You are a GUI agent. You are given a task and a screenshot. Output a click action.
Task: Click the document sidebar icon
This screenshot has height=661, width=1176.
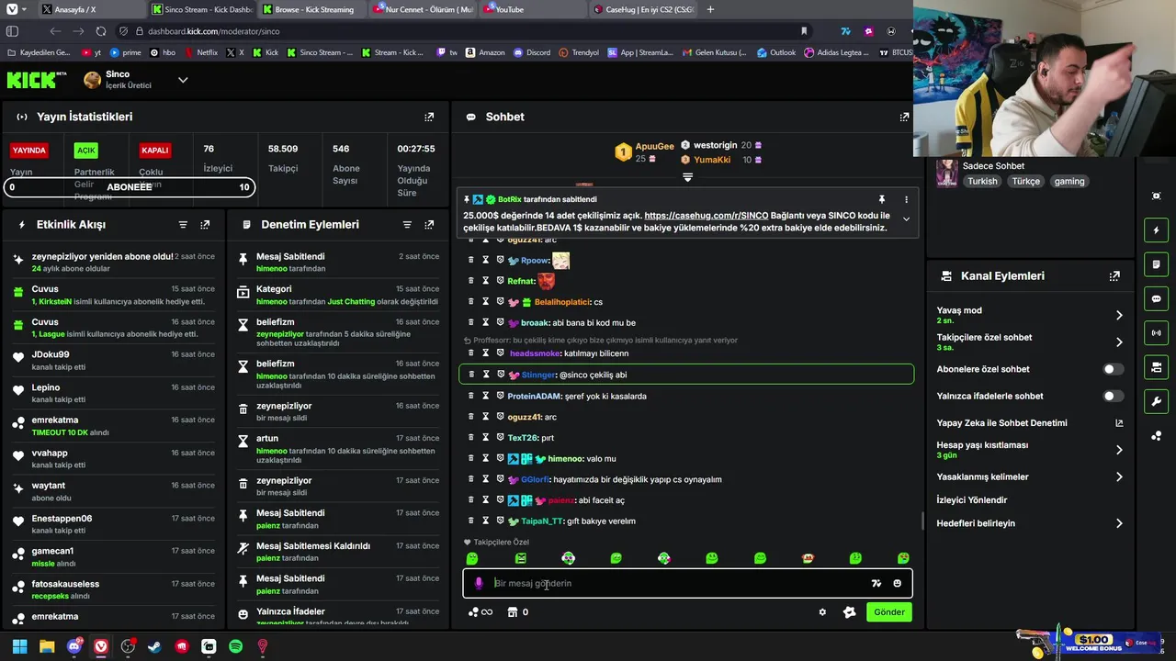1156,264
